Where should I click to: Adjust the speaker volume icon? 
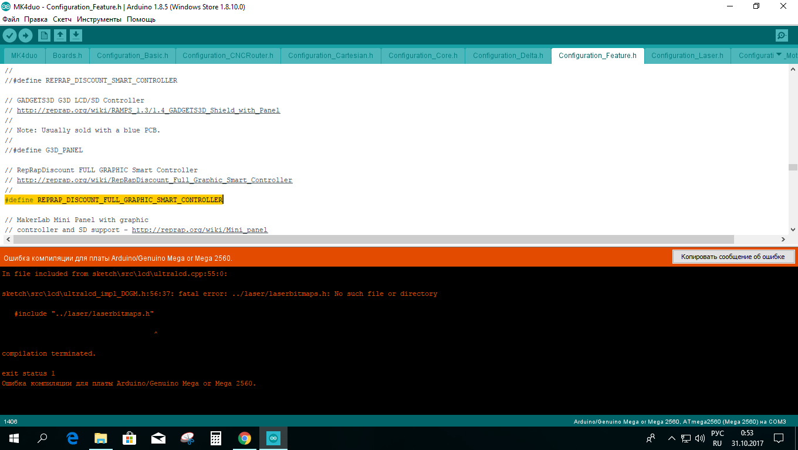click(x=699, y=438)
